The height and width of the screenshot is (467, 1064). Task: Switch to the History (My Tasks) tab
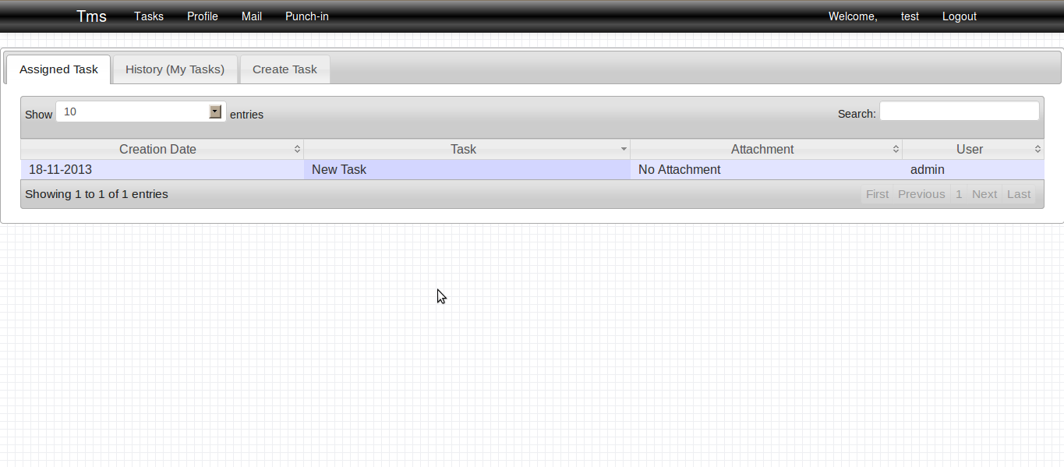[175, 69]
